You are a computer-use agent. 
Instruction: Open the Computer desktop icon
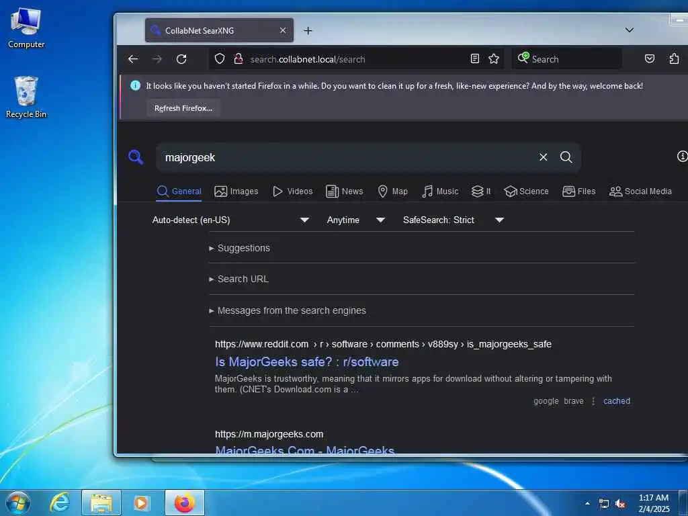click(x=26, y=28)
